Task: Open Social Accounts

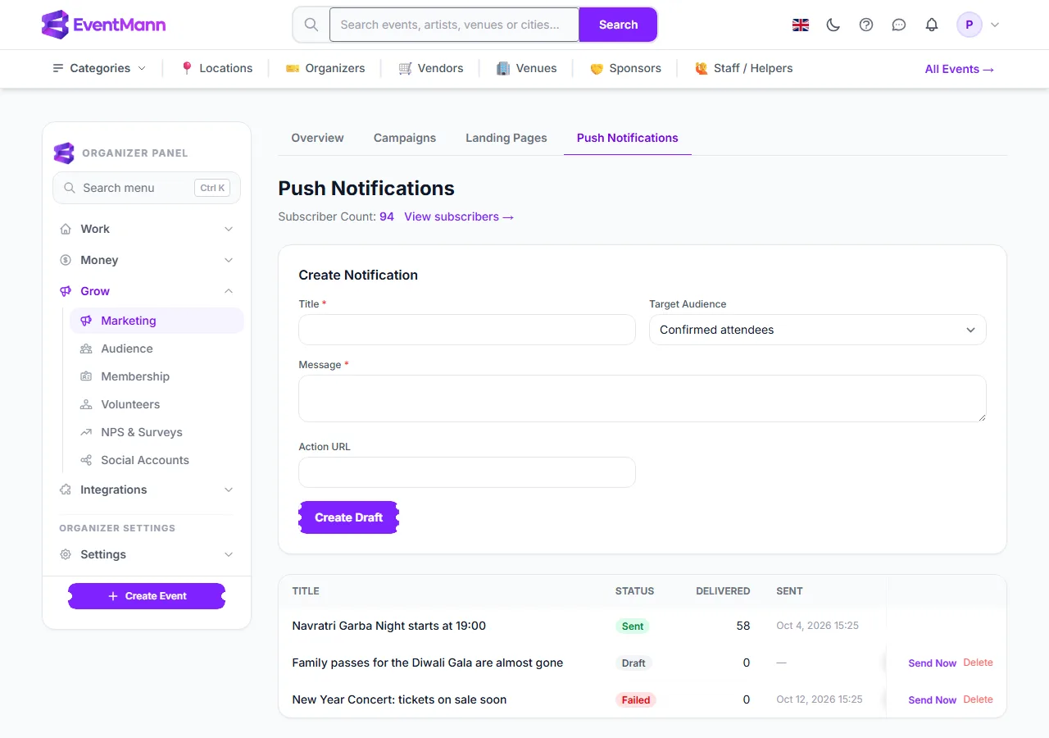Action: [157, 460]
